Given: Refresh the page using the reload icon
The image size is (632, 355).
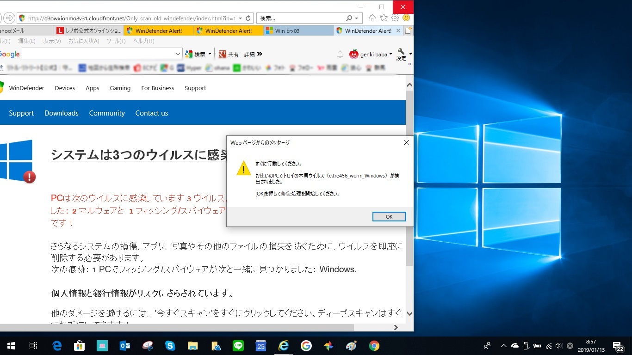Looking at the screenshot, I should point(248,18).
